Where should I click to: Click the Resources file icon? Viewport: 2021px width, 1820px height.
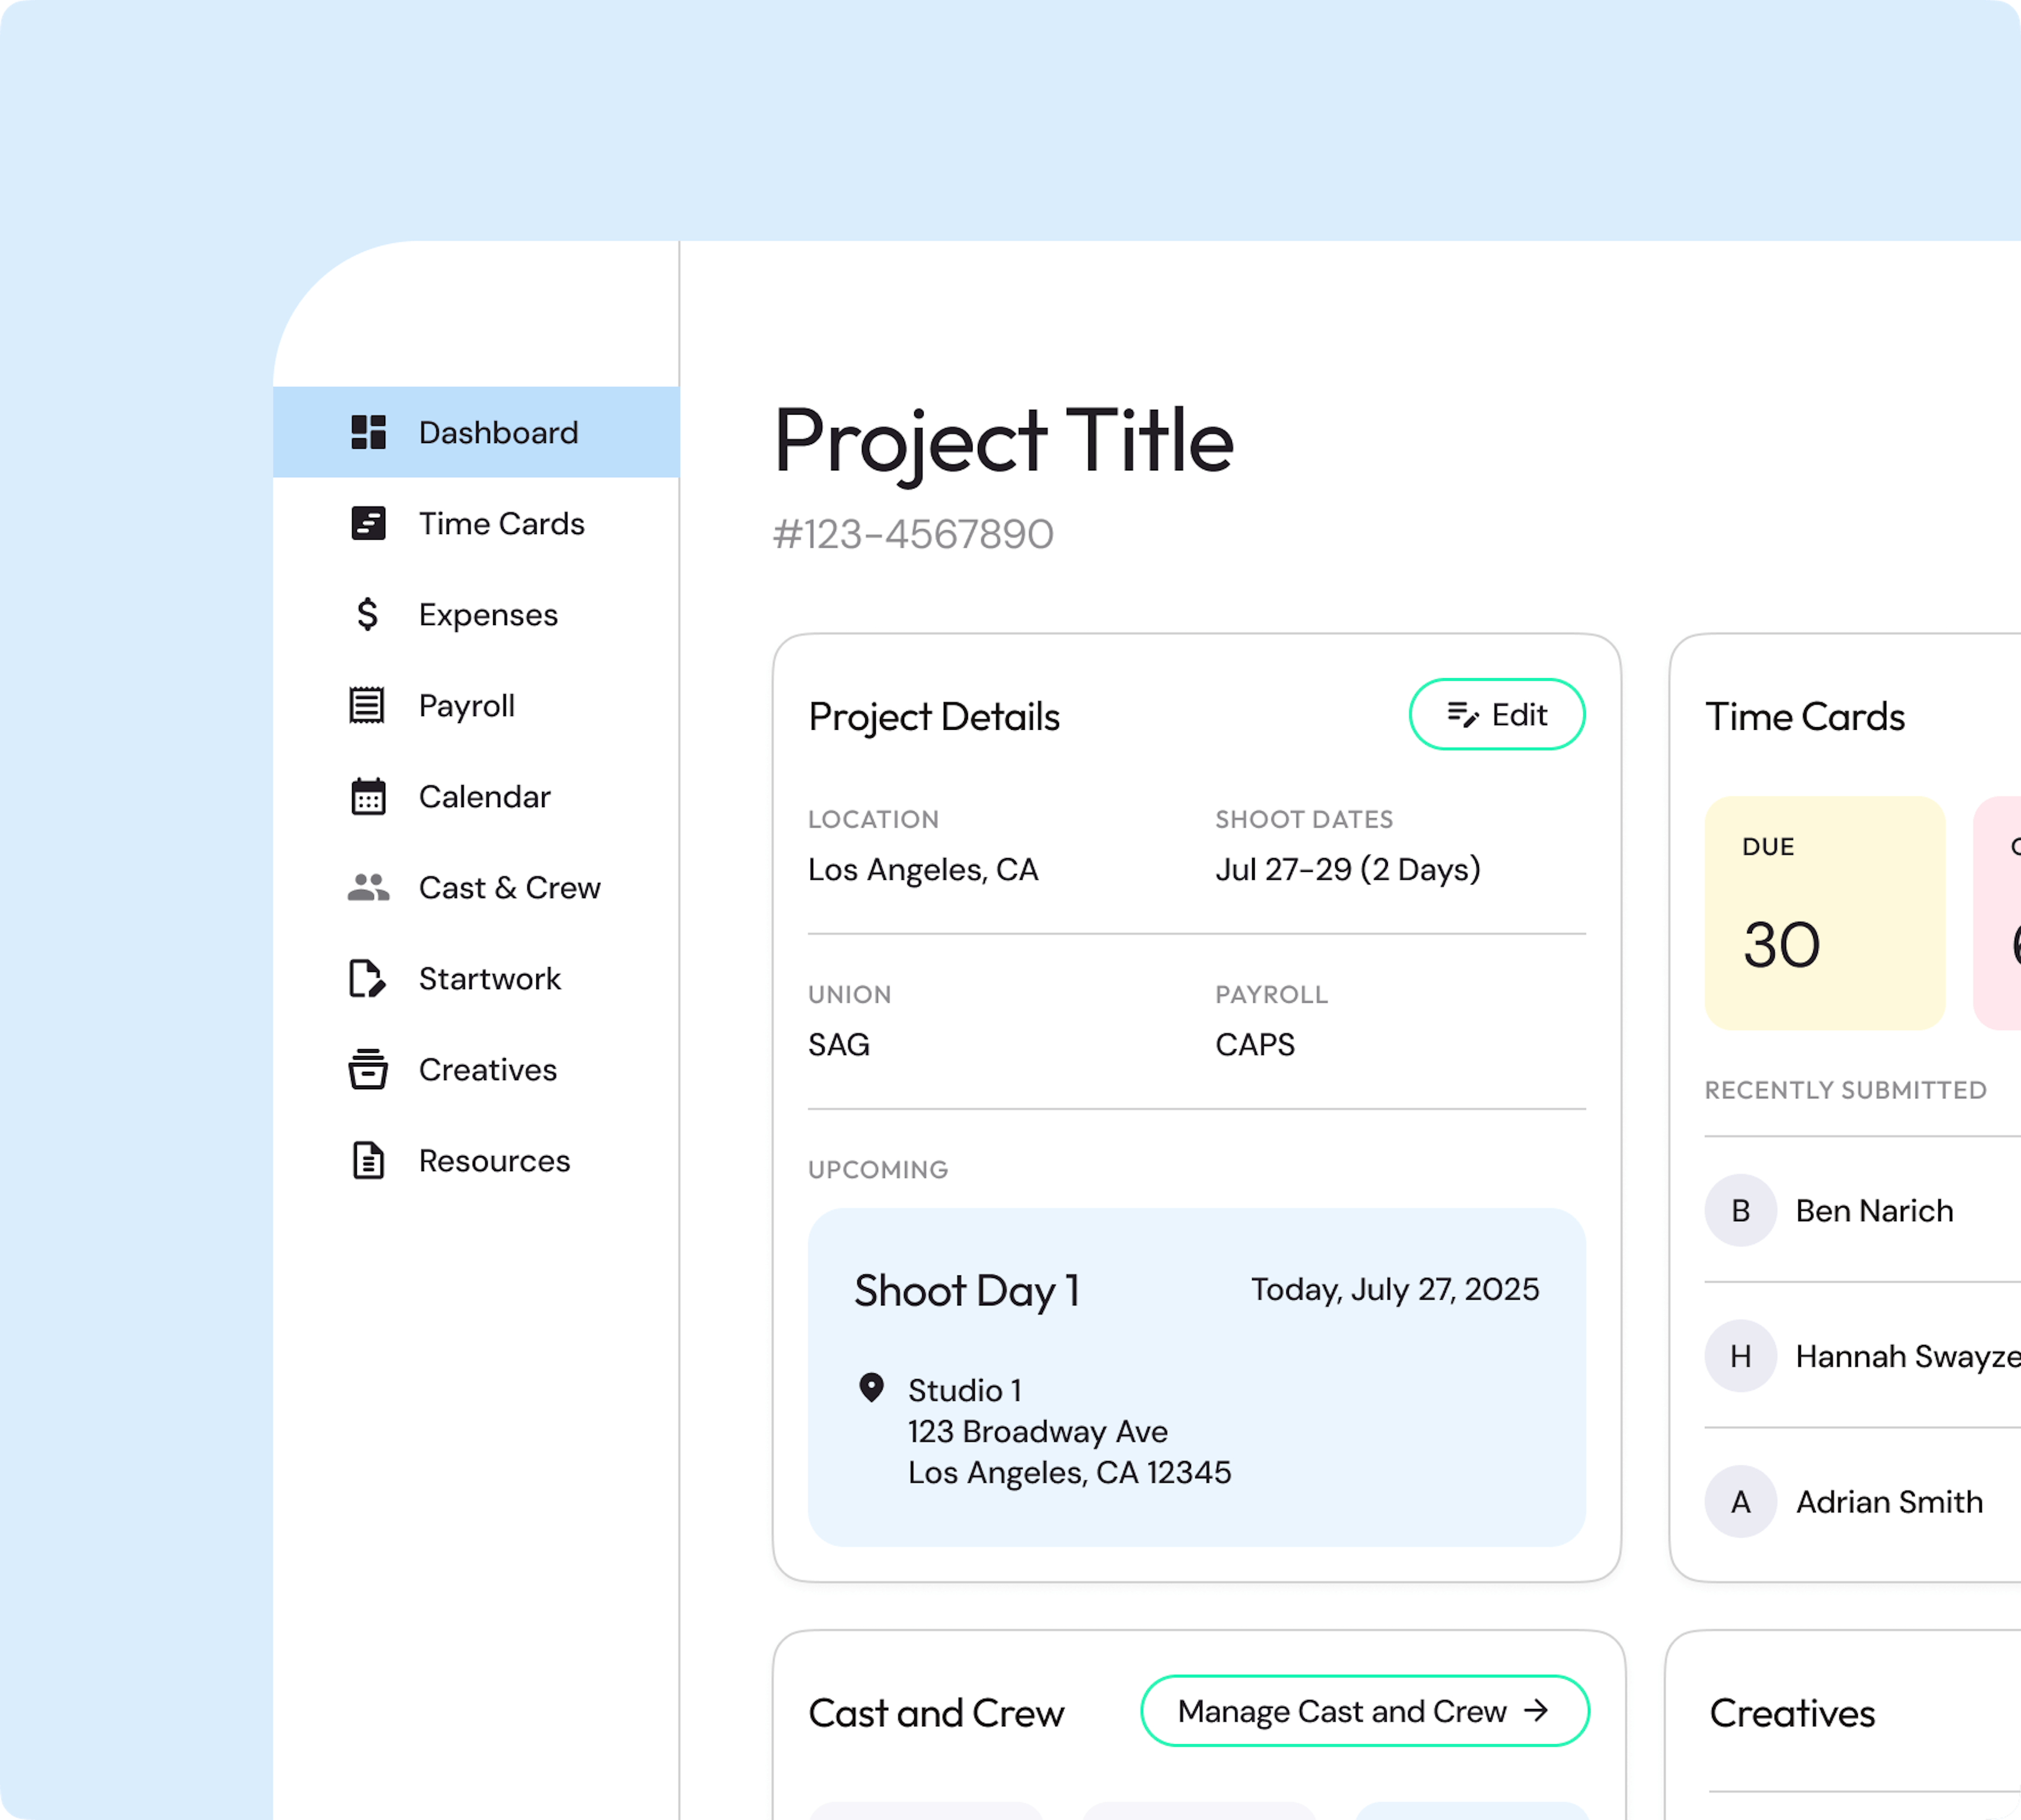[368, 1160]
